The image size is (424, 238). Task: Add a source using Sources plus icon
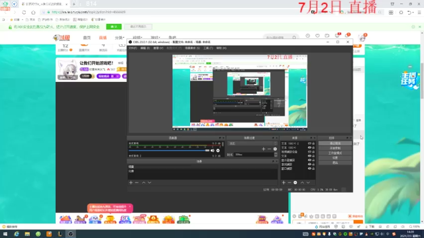pyautogui.click(x=284, y=182)
